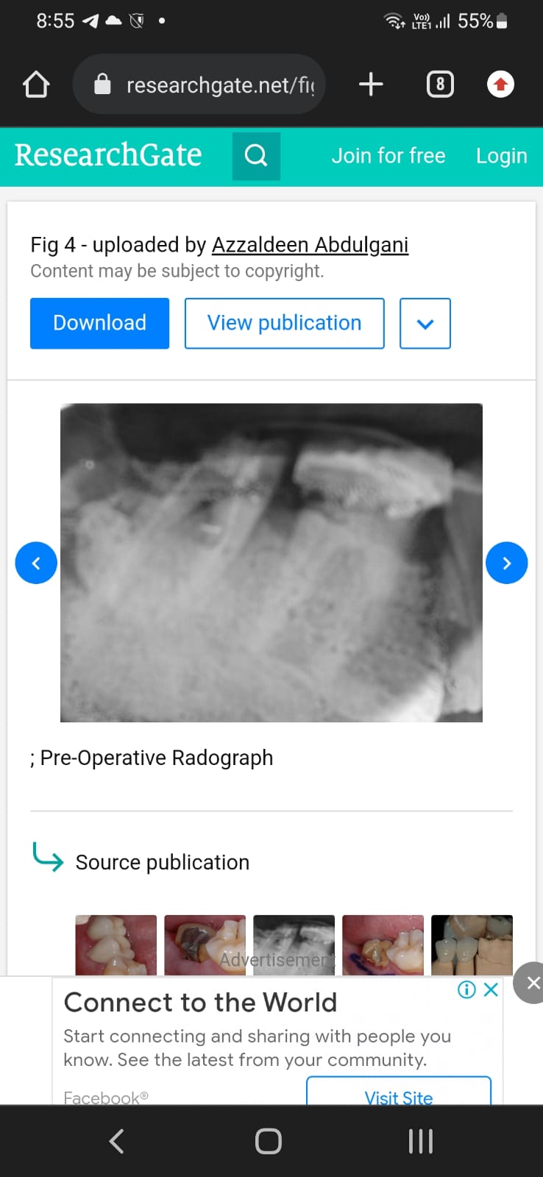Click View publication button
The width and height of the screenshot is (543, 1177).
click(x=285, y=323)
